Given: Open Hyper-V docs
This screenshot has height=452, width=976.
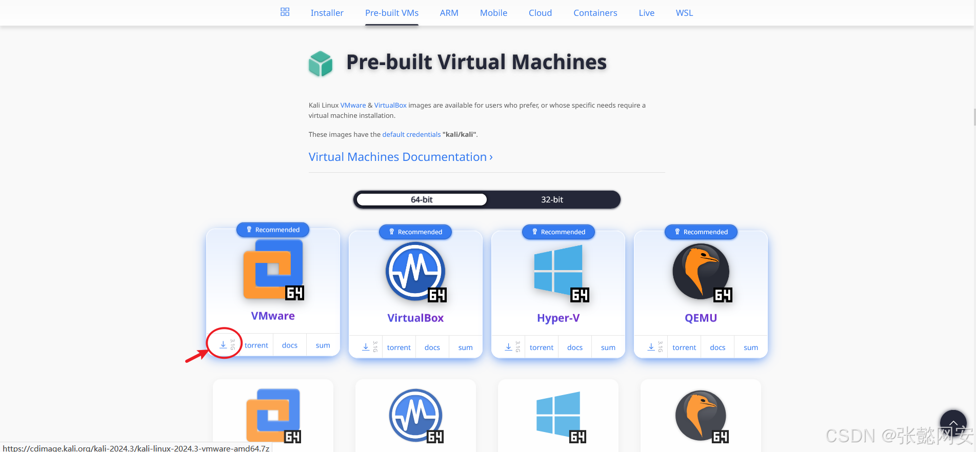Looking at the screenshot, I should click(x=575, y=347).
